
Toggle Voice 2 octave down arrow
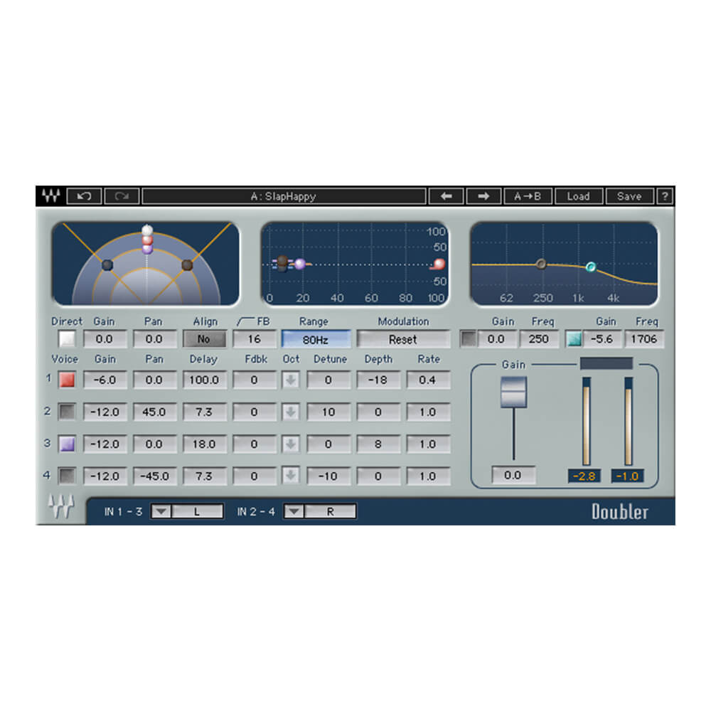tap(291, 412)
